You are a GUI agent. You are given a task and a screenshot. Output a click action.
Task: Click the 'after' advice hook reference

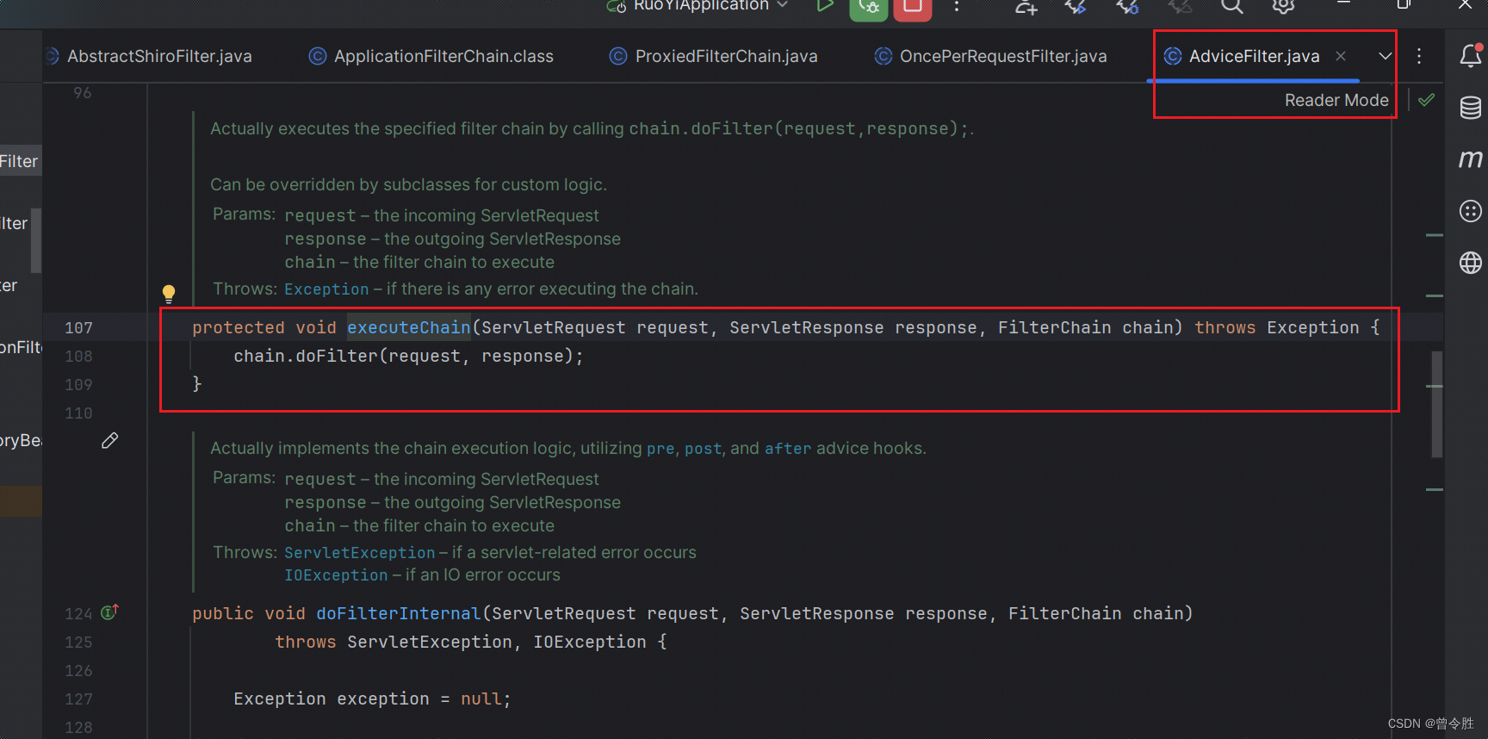[788, 449]
